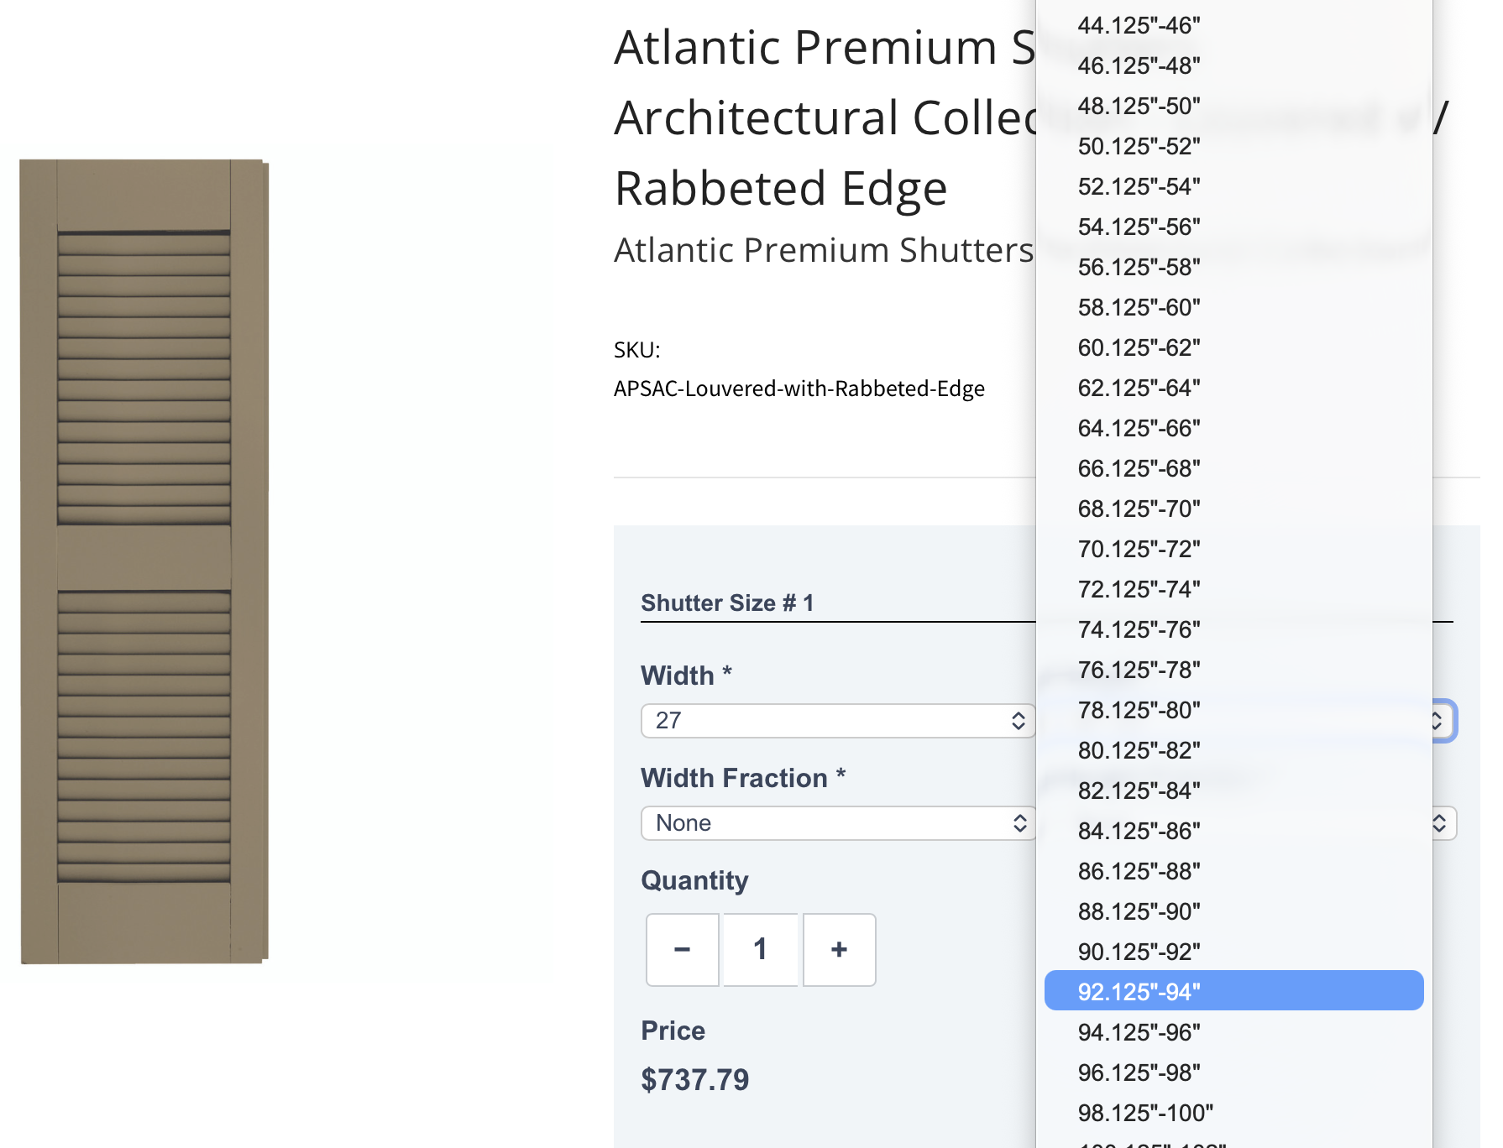Choose the 78.125"-80" list item
Screen dimensions: 1503x1148
[1233, 710]
